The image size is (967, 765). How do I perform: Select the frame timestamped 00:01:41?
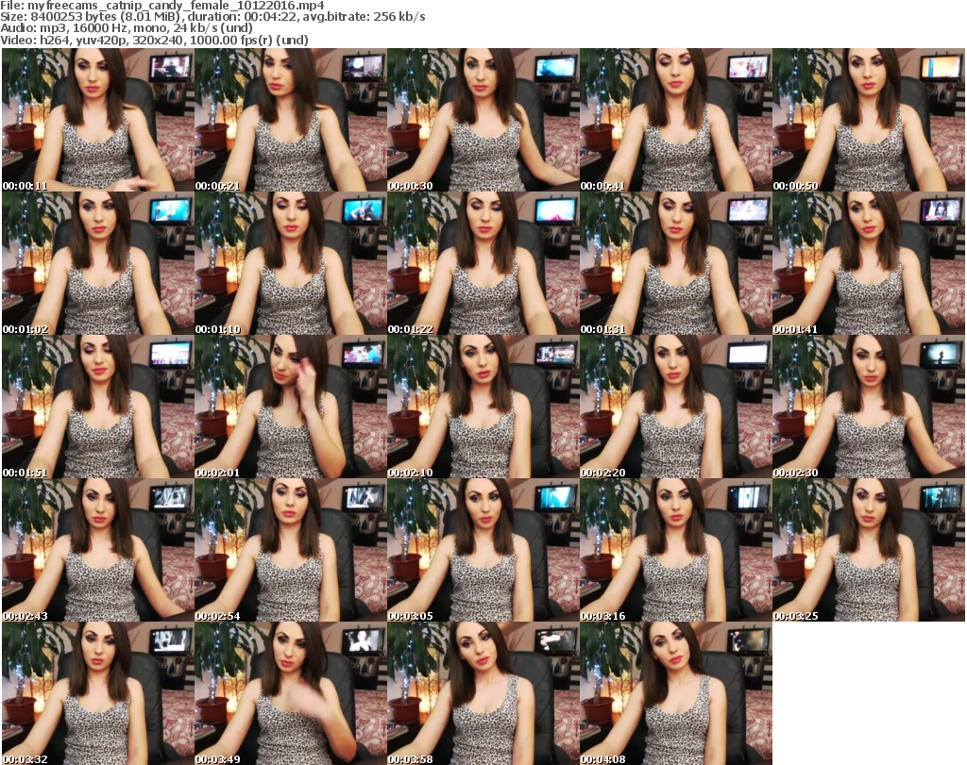point(869,263)
